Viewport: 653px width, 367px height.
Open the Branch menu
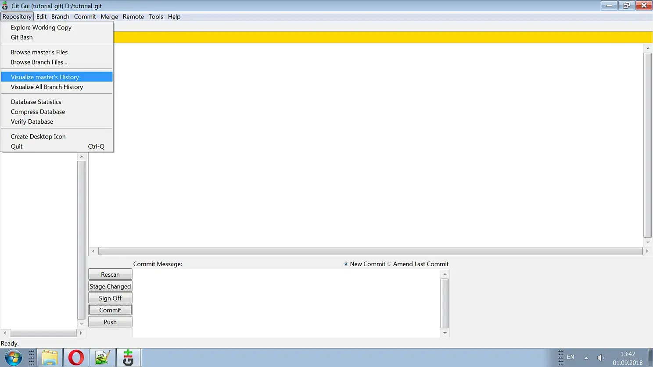(x=60, y=17)
